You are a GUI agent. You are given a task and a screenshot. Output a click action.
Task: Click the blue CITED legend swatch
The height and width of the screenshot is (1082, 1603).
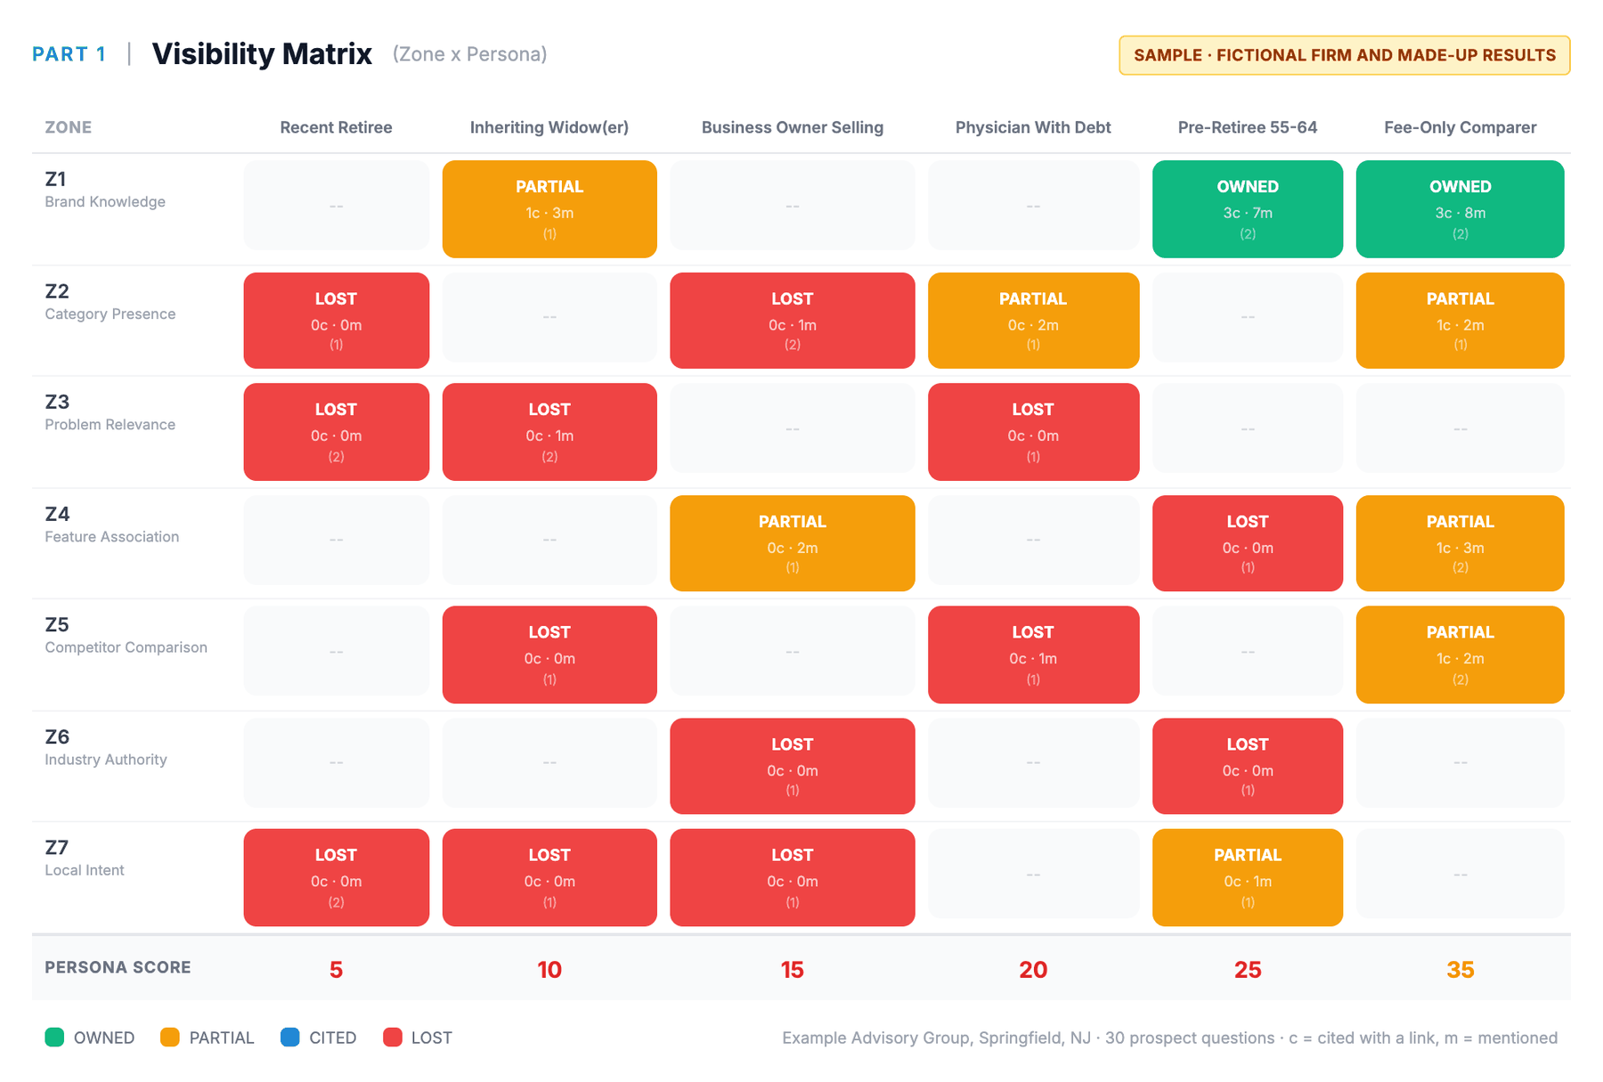(x=289, y=1037)
